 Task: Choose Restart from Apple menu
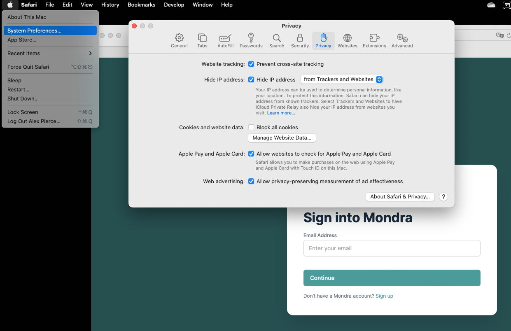[50, 89]
